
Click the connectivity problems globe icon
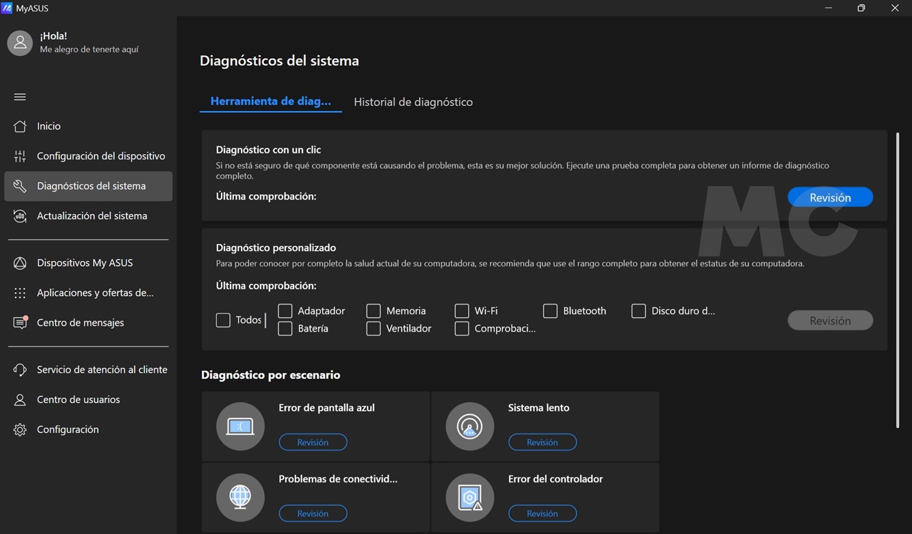[x=240, y=498]
